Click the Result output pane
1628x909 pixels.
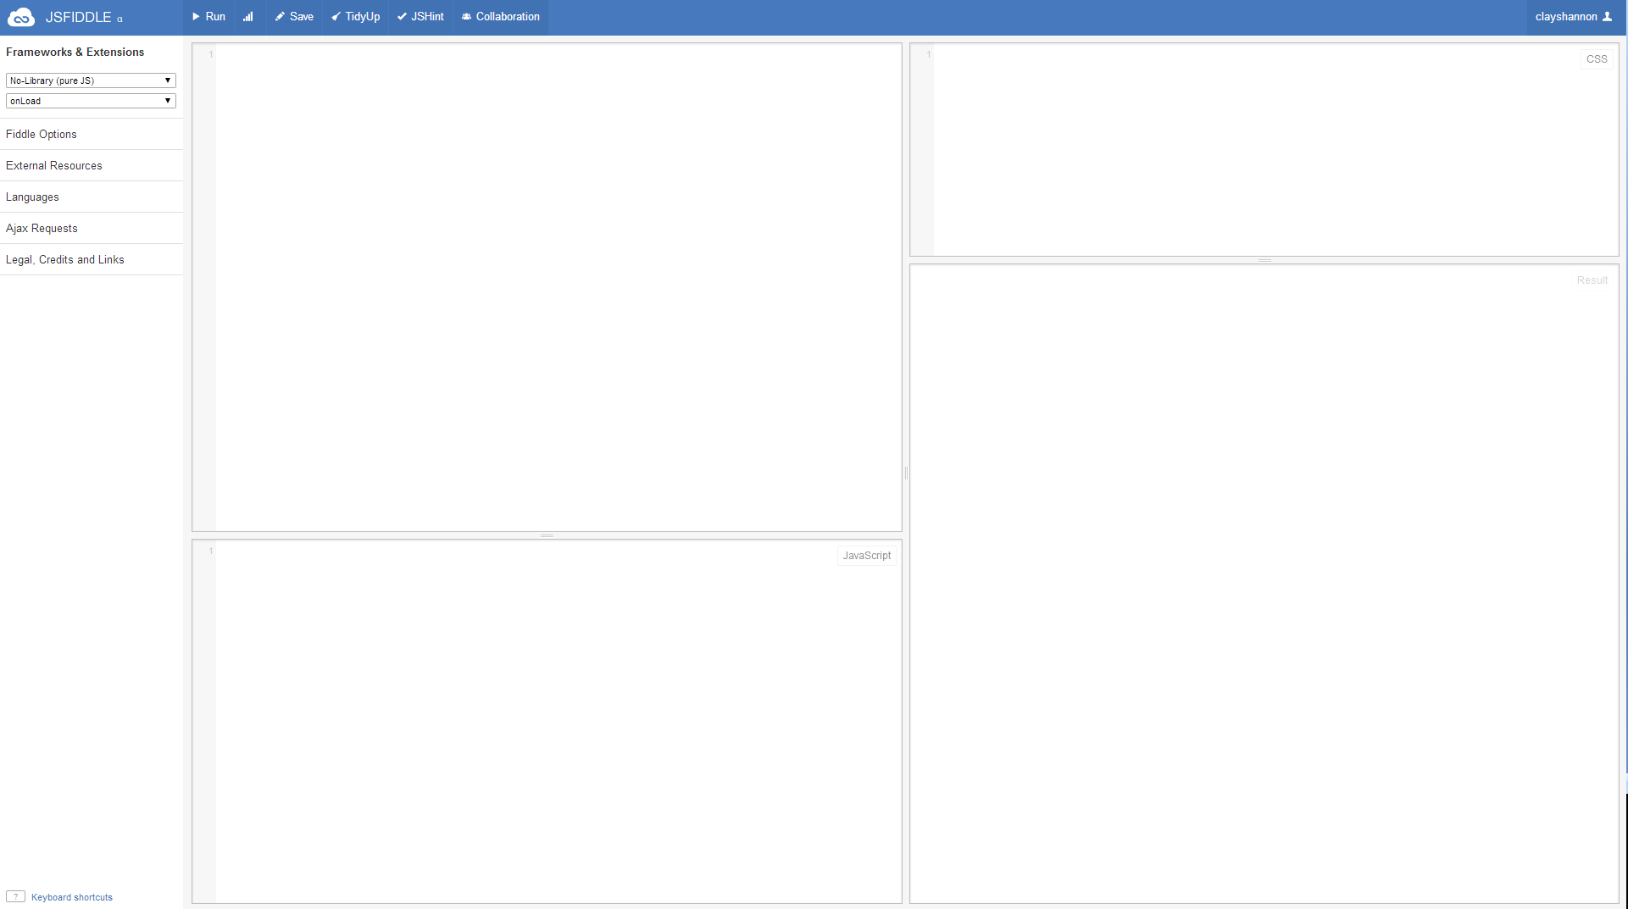click(1264, 584)
